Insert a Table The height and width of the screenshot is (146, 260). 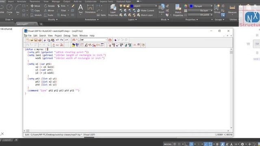(101, 15)
